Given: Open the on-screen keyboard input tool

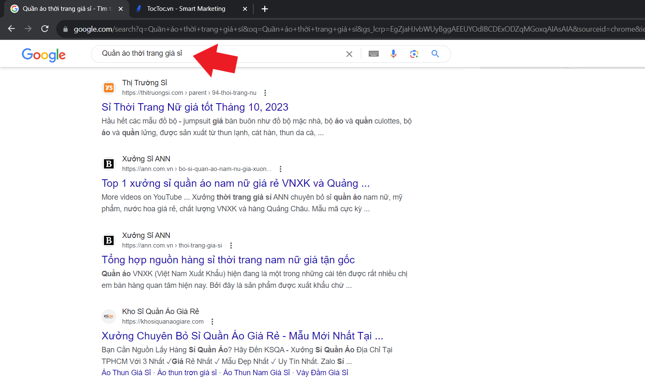Looking at the screenshot, I should point(373,54).
